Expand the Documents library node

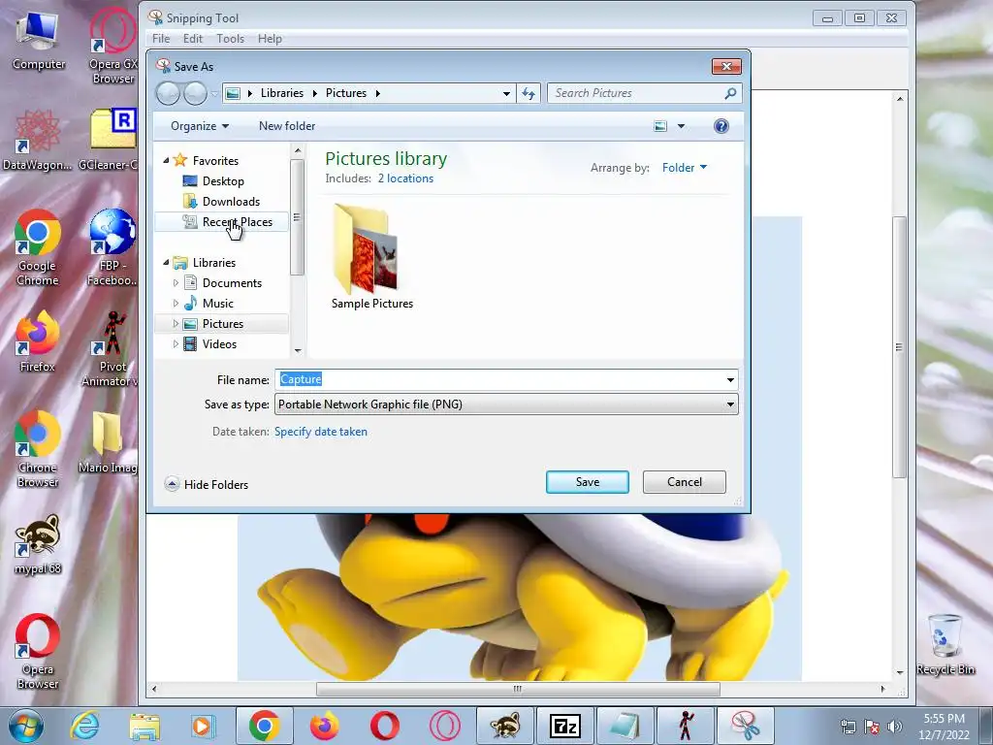176,282
